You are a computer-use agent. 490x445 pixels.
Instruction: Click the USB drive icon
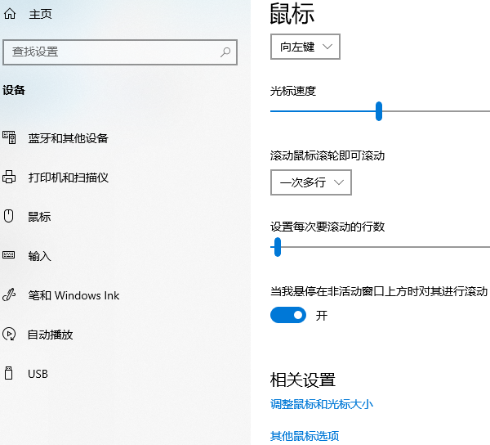click(9, 373)
